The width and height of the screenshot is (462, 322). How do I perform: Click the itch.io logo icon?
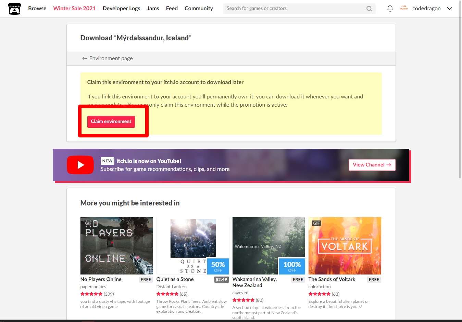click(x=14, y=9)
